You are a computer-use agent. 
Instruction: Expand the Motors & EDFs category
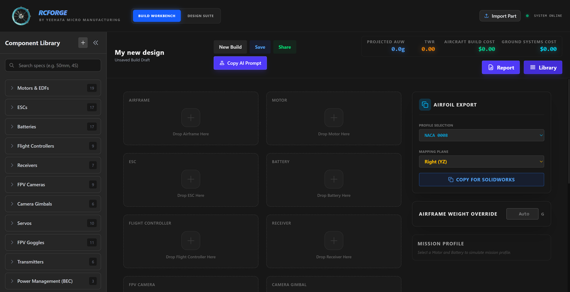click(53, 88)
